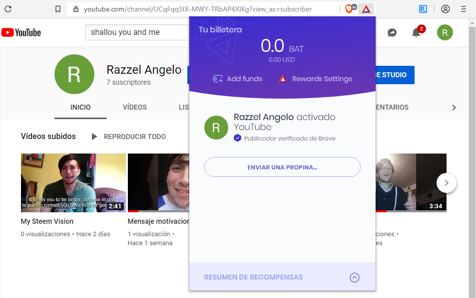Screen dimensions: 476x298
Task: Expand the Resumen de recompensas chevron
Action: (355, 278)
